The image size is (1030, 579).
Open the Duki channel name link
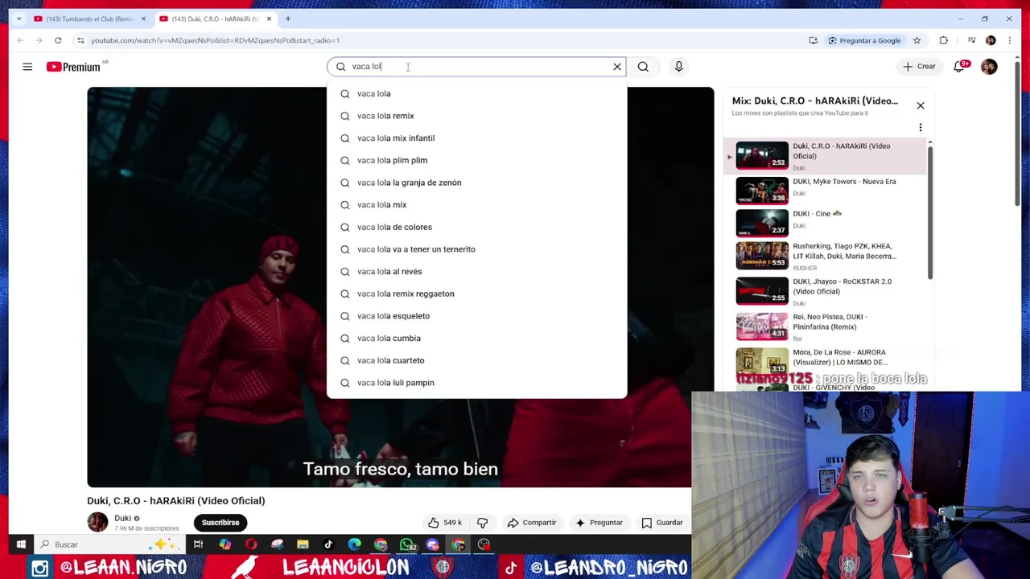pyautogui.click(x=122, y=518)
